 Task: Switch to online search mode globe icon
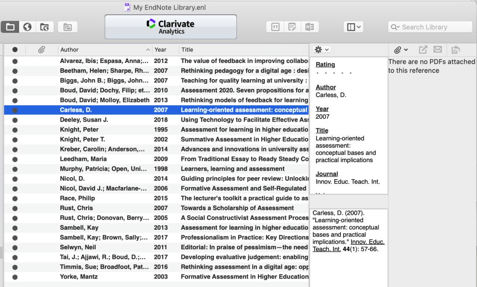(28, 27)
